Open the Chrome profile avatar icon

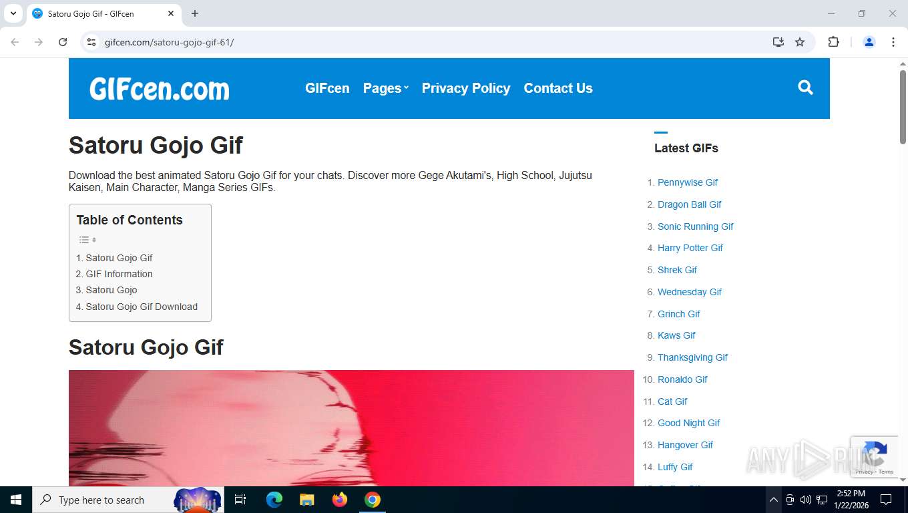click(869, 42)
